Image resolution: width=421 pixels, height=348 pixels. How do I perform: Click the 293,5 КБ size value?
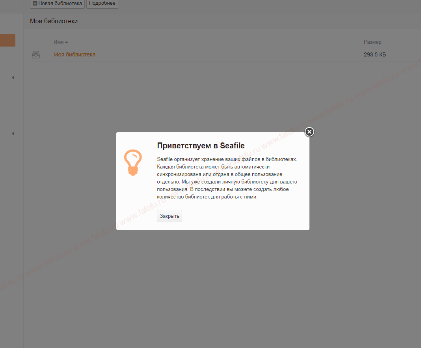(x=375, y=54)
